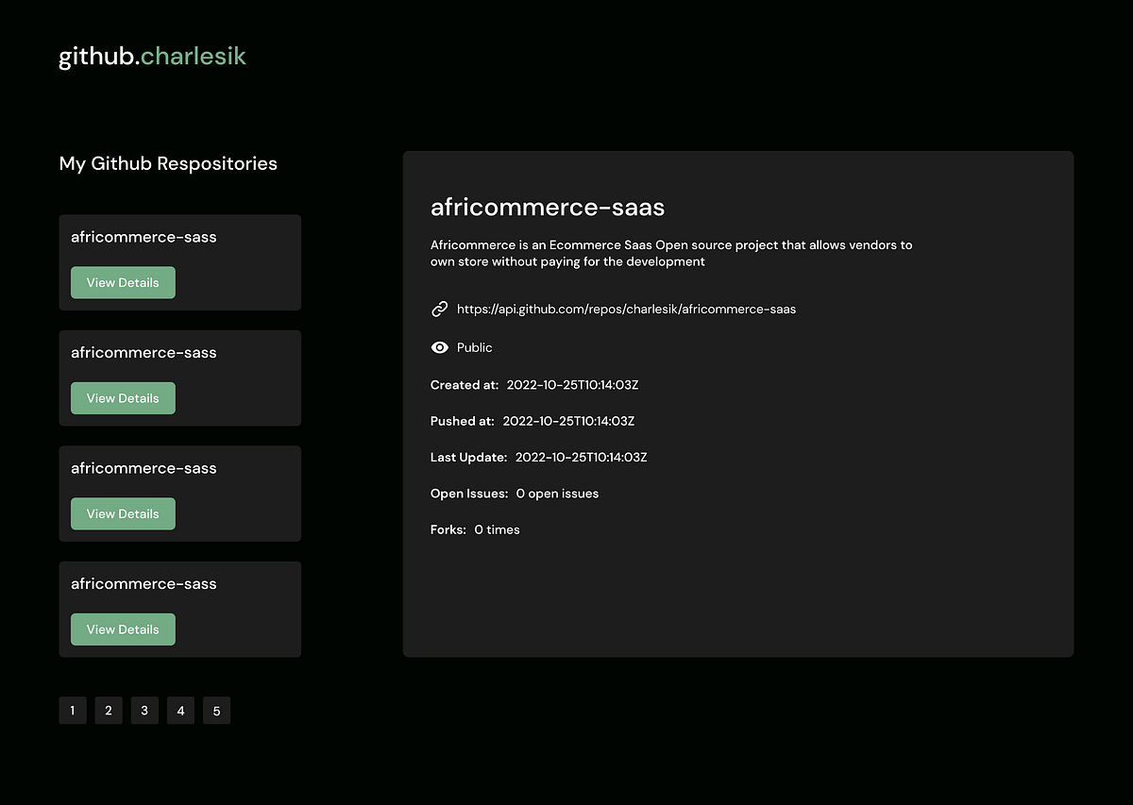Toggle the Public visibility indicator
The width and height of the screenshot is (1133, 805).
pos(474,347)
